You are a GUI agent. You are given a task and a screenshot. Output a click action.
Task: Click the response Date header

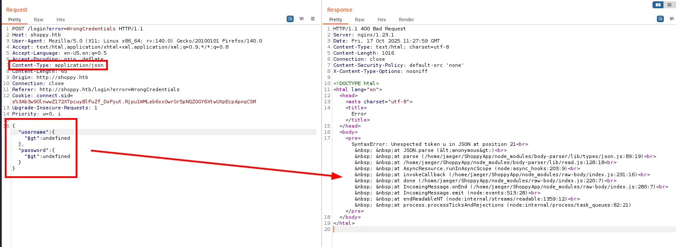click(386, 41)
